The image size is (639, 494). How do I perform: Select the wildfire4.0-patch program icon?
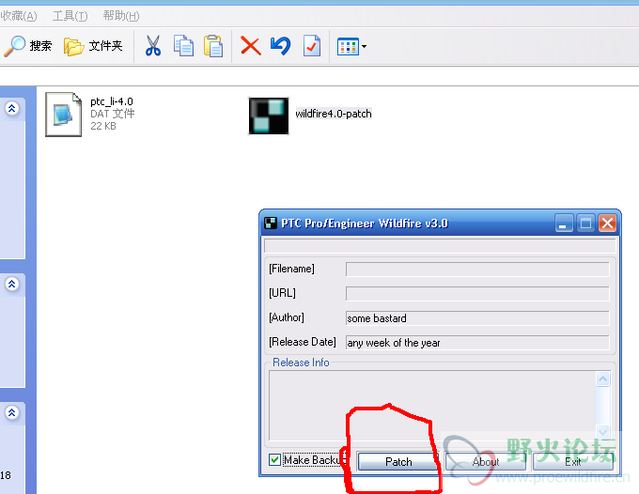(x=269, y=116)
